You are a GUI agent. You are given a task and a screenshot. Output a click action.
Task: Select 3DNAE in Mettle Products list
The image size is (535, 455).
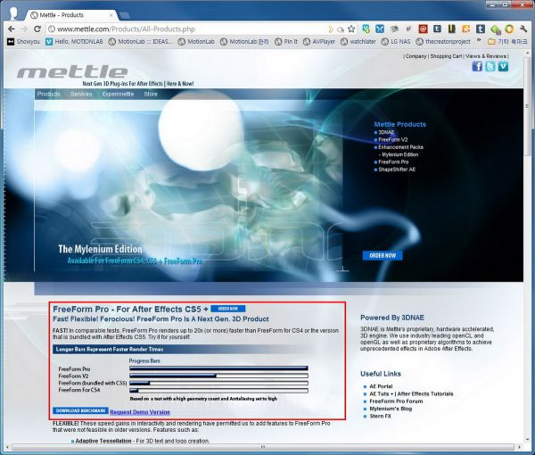[x=386, y=132]
